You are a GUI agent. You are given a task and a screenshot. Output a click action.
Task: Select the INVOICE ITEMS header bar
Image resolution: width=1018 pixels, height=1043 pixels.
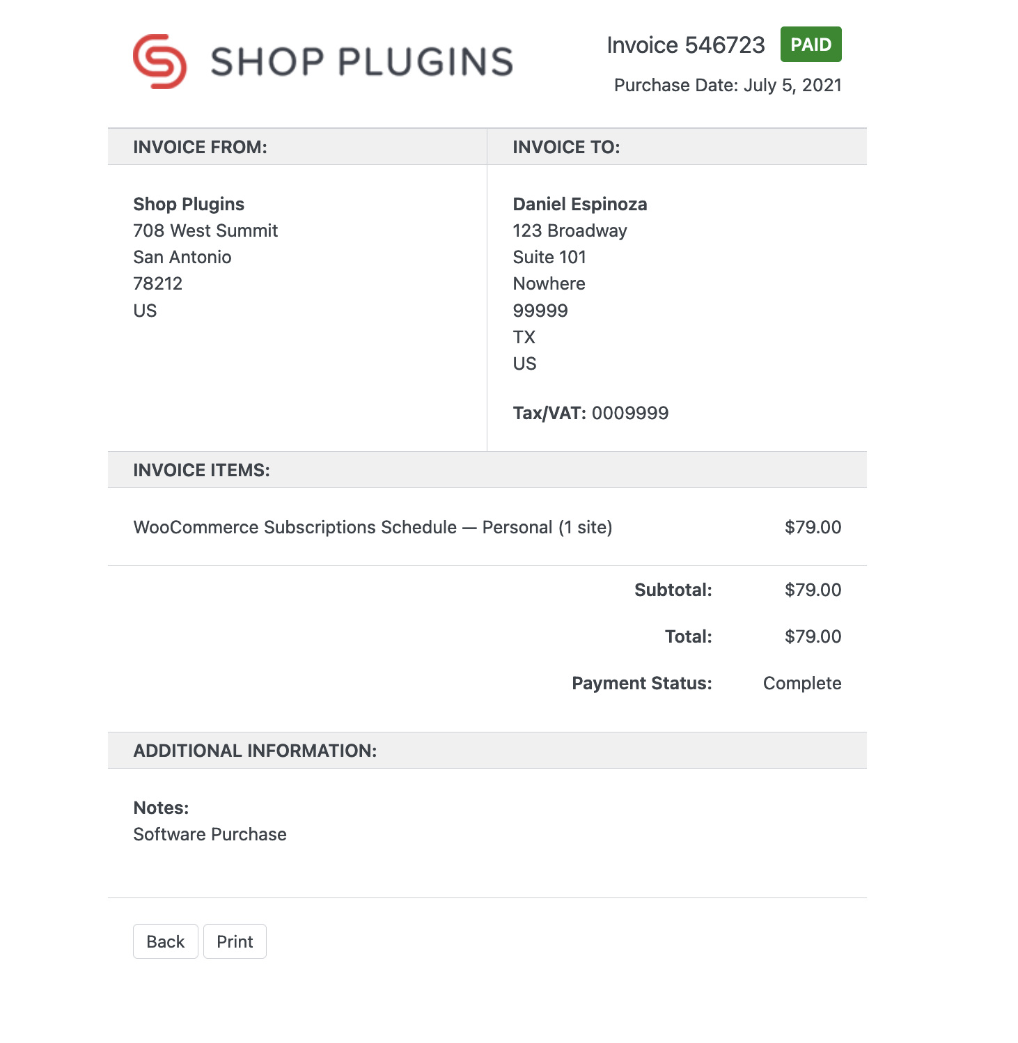202,470
